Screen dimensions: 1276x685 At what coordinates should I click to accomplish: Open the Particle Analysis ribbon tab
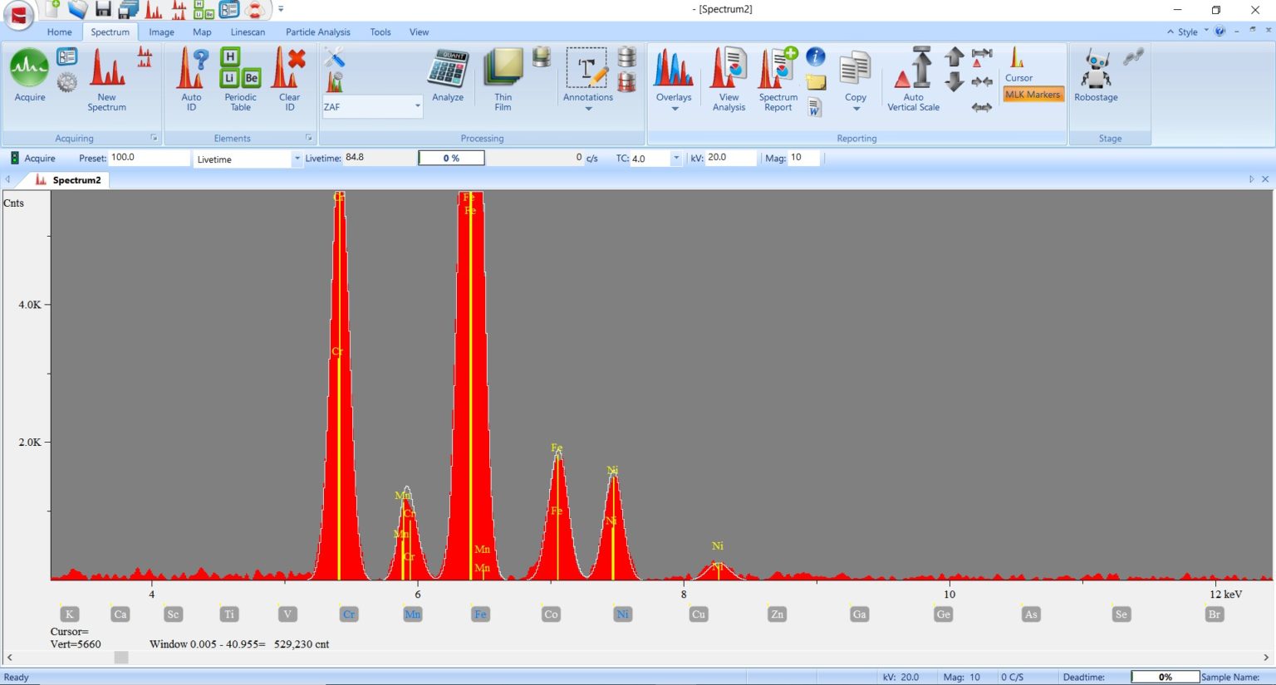(318, 32)
